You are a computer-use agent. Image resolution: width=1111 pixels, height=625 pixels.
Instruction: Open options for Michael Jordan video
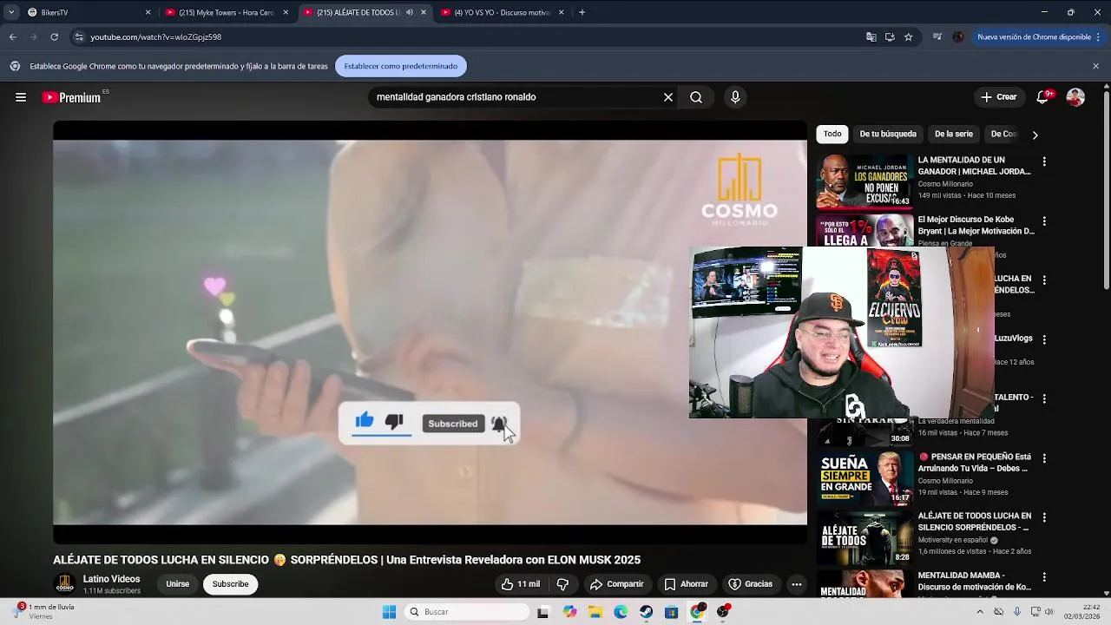tap(1044, 161)
